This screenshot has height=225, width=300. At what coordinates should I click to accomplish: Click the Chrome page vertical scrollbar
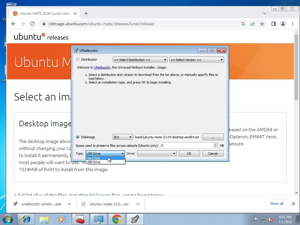(296, 67)
